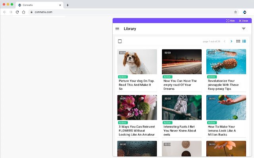Open the pineapple video thumbnail

coord(226,62)
